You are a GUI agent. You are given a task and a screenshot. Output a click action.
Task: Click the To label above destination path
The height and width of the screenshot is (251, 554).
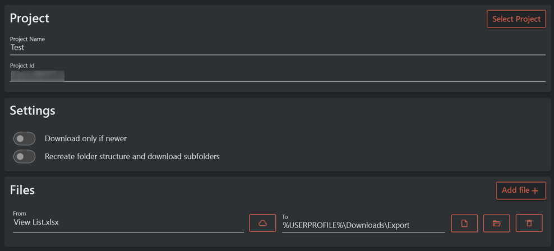(x=285, y=216)
